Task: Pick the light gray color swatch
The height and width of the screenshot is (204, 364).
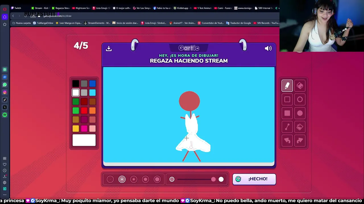Action: [84, 93]
